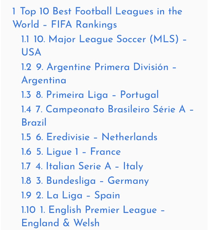Viewport: 208px width, 230px height.
Task: Click section number 1.10 in contents
Action: [28, 210]
